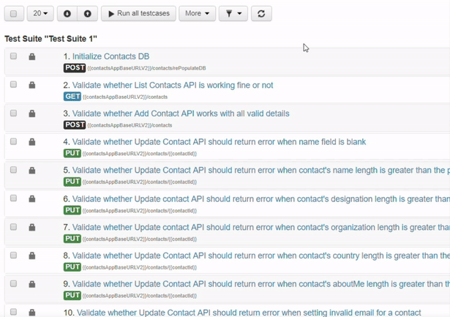
Task: Select checkbox for test case 5
Action: (x=13, y=170)
